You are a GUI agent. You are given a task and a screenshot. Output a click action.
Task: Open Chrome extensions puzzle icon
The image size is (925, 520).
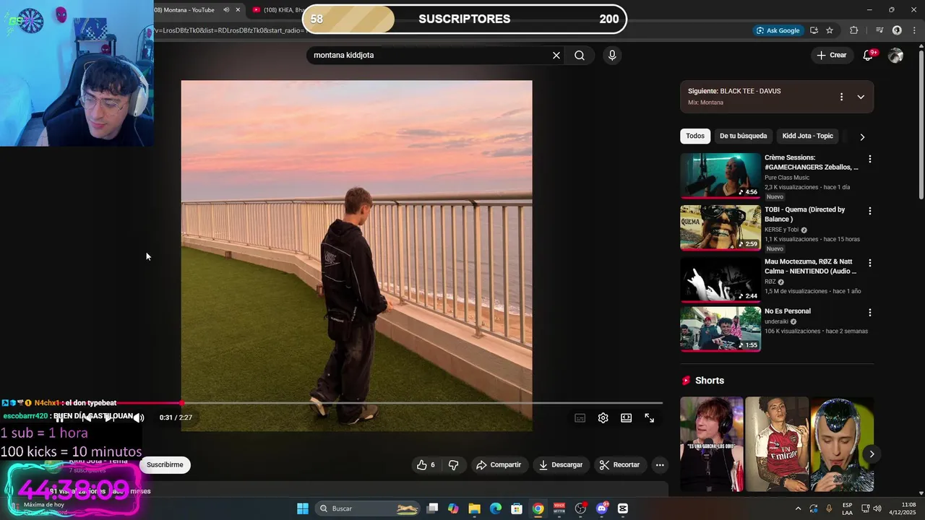pos(854,30)
